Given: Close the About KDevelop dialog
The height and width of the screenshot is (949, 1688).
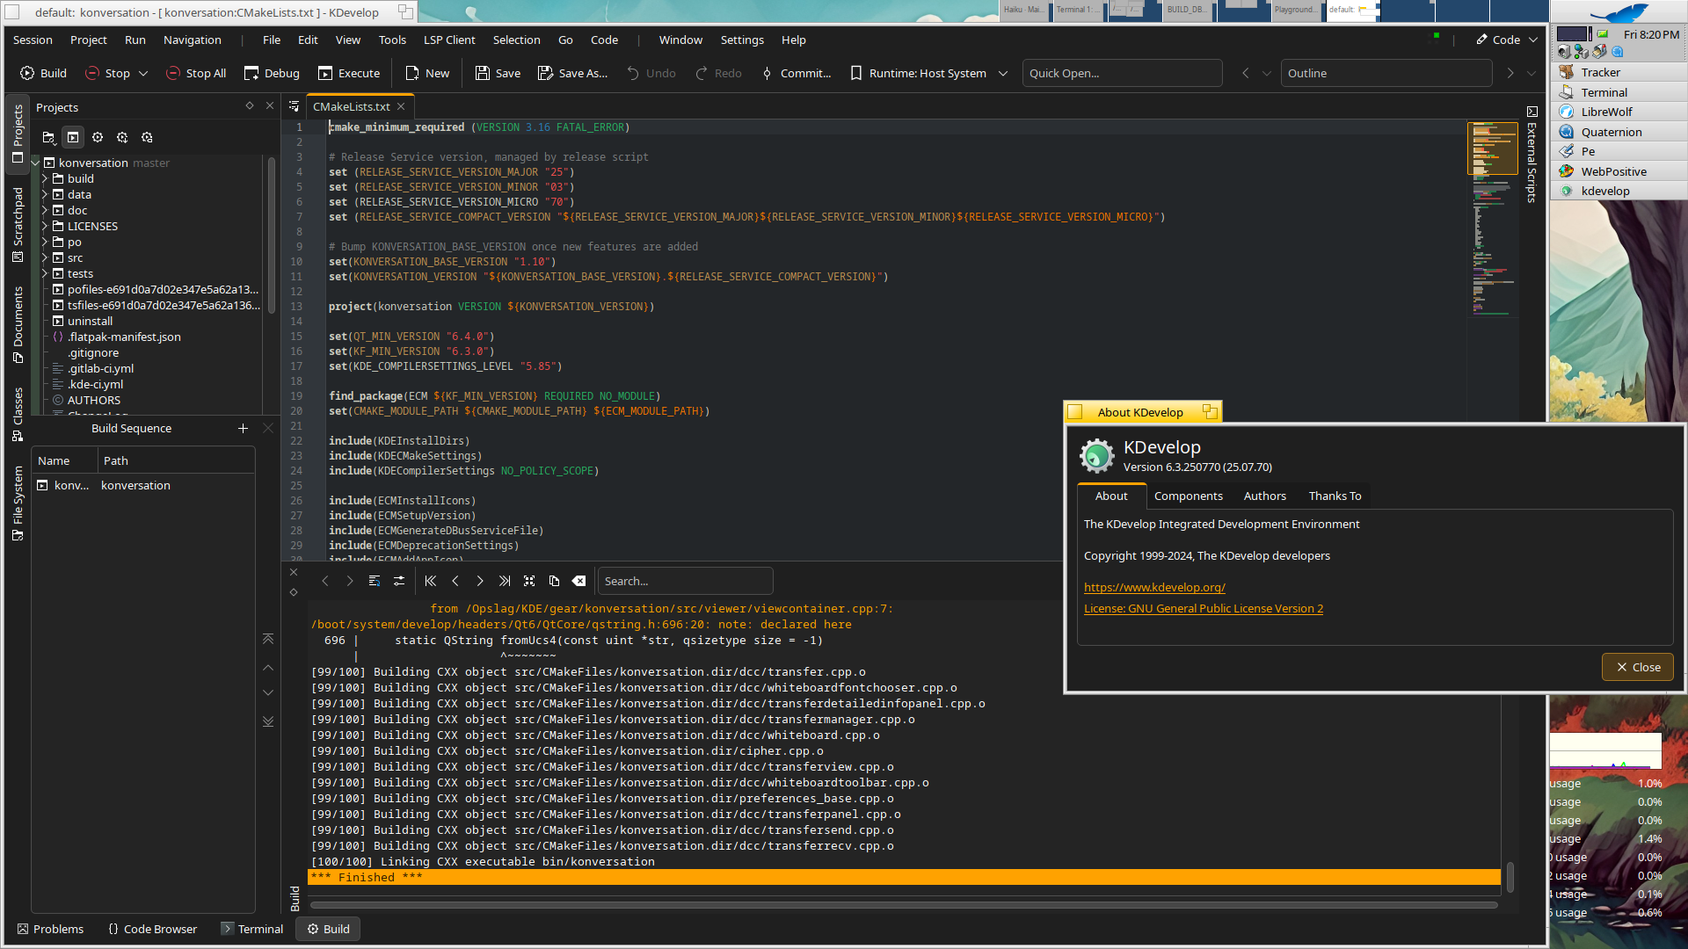Looking at the screenshot, I should coord(1637,667).
